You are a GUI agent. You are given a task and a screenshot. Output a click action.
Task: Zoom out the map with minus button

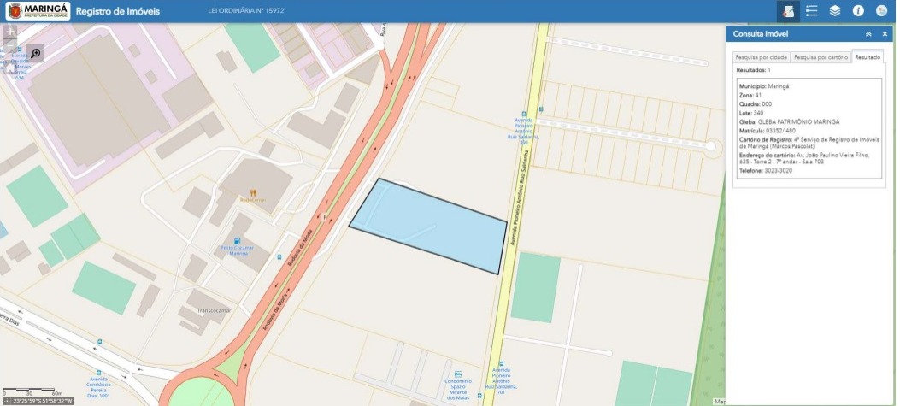tap(10, 46)
